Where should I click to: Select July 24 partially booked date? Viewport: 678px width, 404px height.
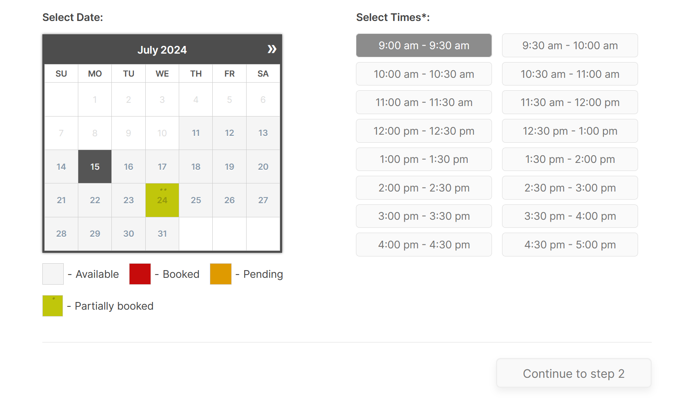(x=162, y=200)
